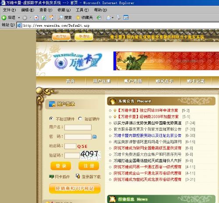Open 庆祝万维成为世纪天成 announcement link
Viewport: 219px width, 203px height.
[148, 179]
